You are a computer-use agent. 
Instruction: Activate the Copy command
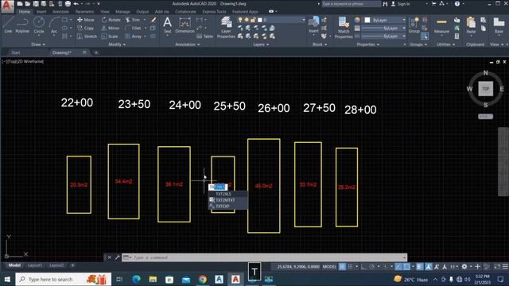[x=86, y=29]
